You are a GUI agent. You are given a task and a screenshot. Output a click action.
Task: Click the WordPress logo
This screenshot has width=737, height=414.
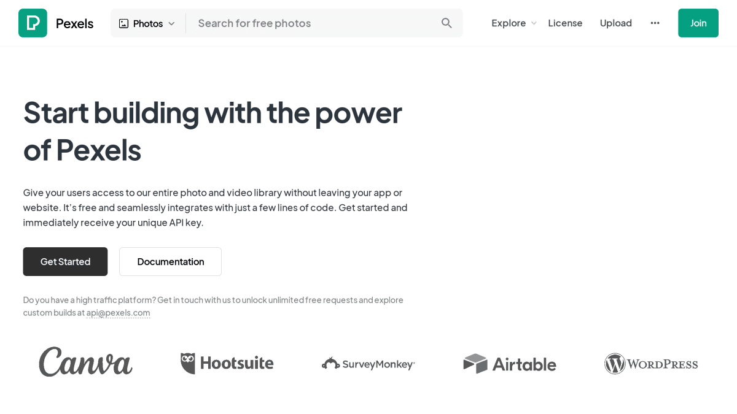pos(651,364)
